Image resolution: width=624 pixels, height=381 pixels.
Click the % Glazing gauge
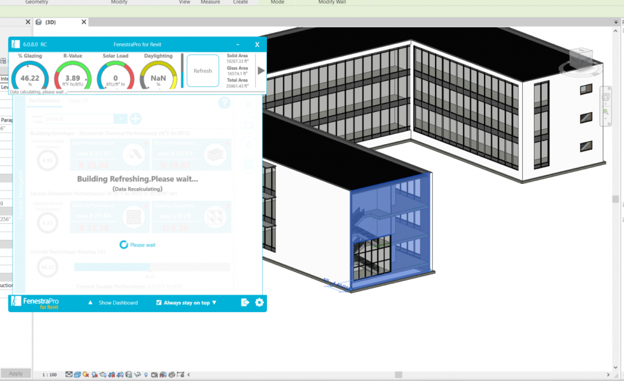[30, 74]
